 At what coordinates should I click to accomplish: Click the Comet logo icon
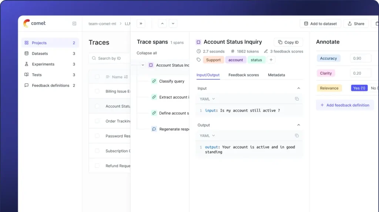point(26,23)
